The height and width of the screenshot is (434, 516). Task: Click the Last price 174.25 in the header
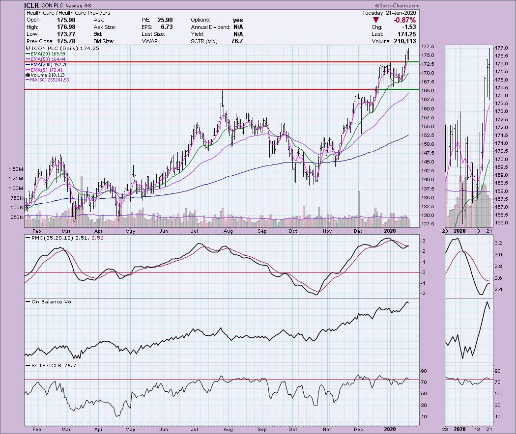(x=406, y=34)
